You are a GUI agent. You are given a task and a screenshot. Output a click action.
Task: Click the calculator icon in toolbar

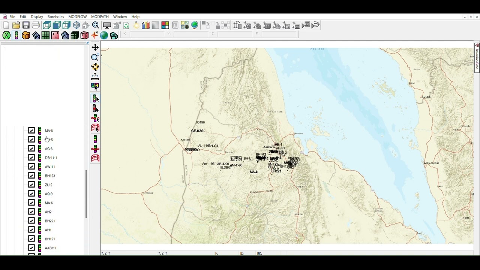[x=175, y=25]
